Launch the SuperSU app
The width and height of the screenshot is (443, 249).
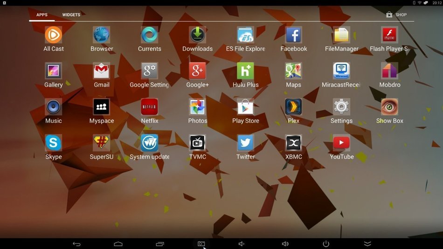coord(102,143)
